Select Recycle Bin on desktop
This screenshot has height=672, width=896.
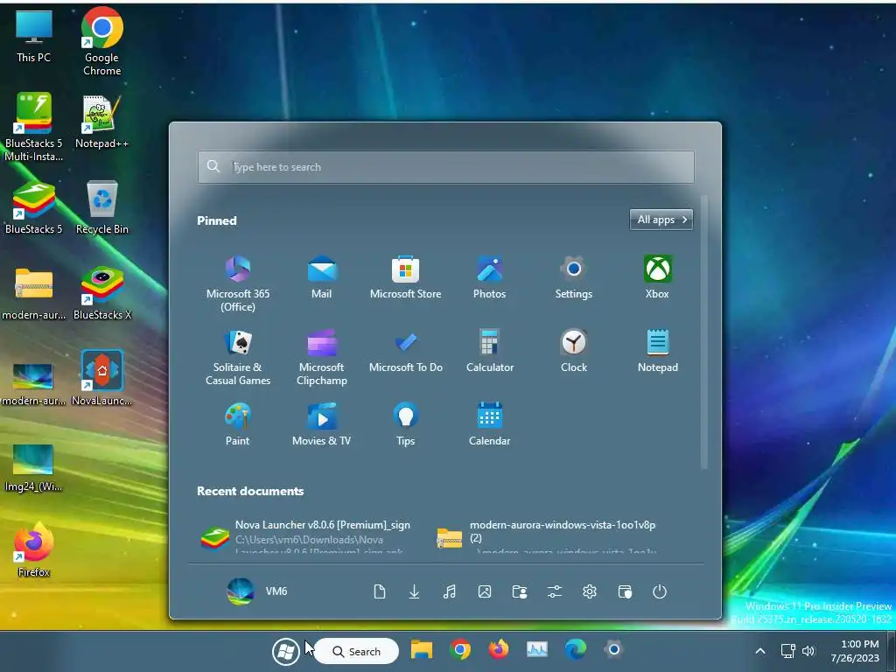[x=102, y=206]
